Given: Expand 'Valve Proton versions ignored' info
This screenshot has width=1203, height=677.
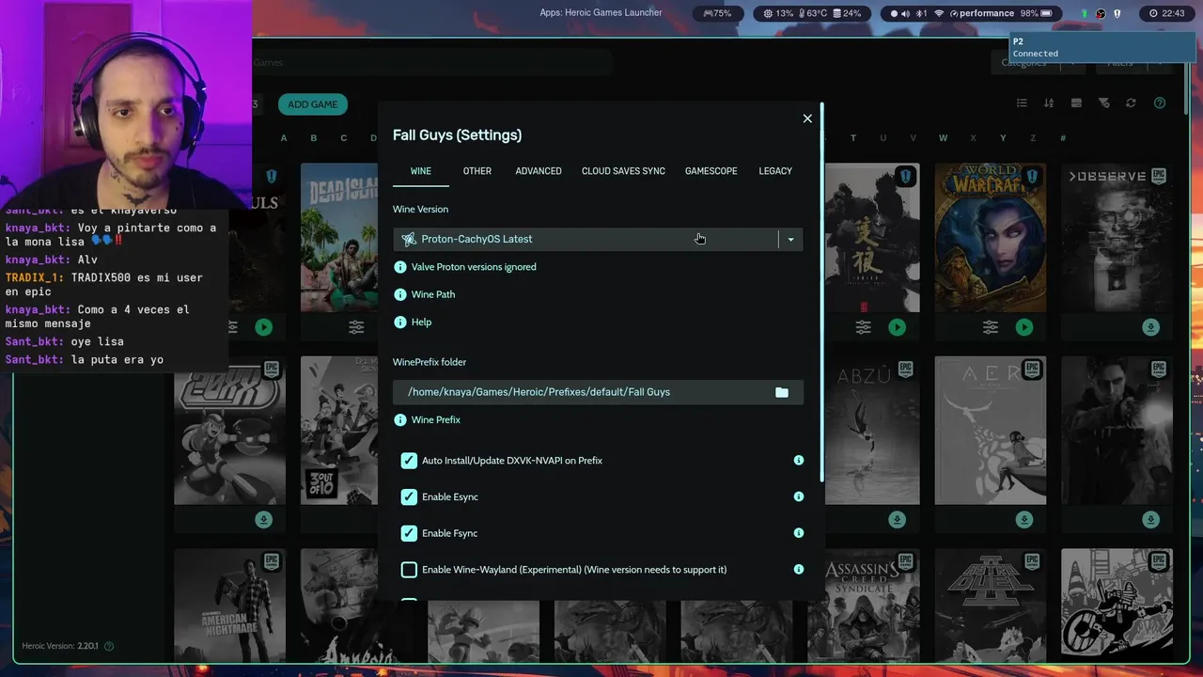Looking at the screenshot, I should (465, 267).
